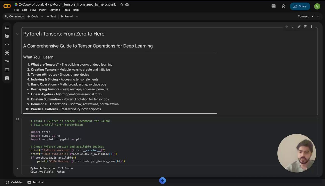Click the 'import torch' code line

pyautogui.click(x=40, y=132)
